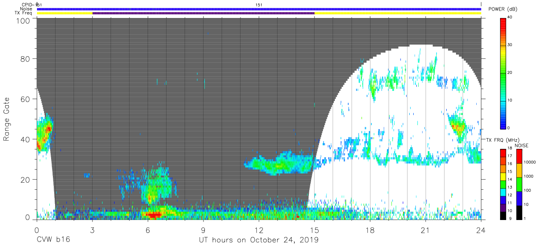The height and width of the screenshot is (249, 541).
Task: Click the 20 tick on Range Gate axis
Action: (25, 179)
